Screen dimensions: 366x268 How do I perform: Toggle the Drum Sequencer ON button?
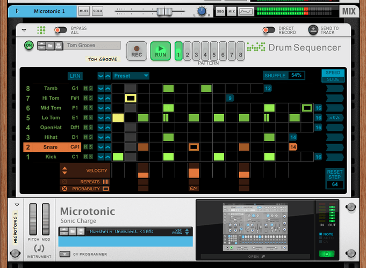29,46
